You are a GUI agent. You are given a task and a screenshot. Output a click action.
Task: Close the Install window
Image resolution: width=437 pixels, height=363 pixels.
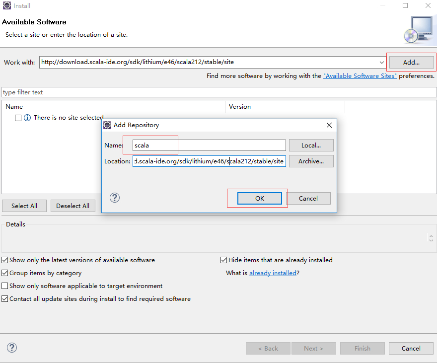coord(428,5)
